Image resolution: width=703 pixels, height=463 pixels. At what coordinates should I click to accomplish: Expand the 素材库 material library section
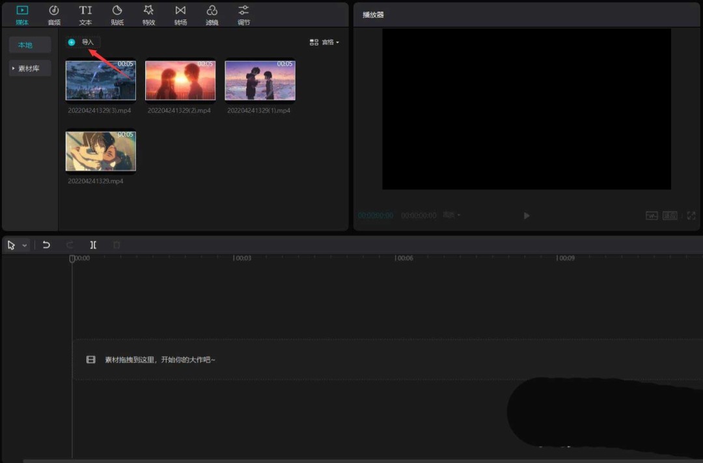click(x=29, y=68)
